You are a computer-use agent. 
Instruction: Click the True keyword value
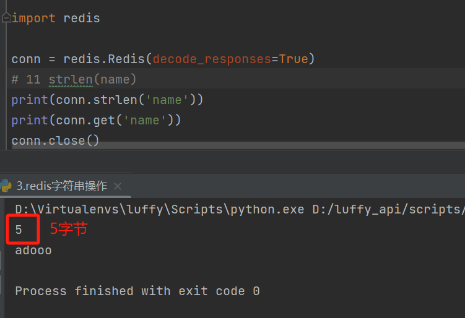tap(293, 59)
